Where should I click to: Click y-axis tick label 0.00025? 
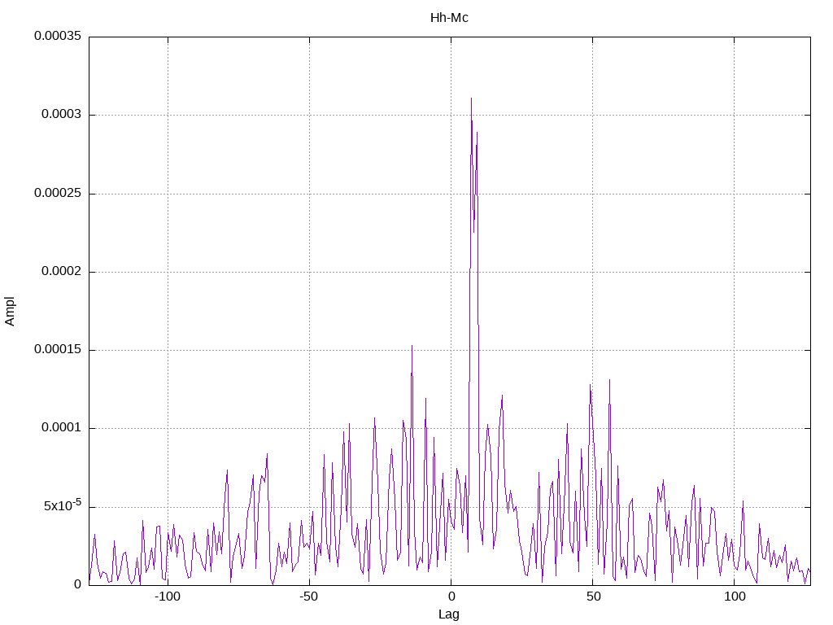(58, 193)
